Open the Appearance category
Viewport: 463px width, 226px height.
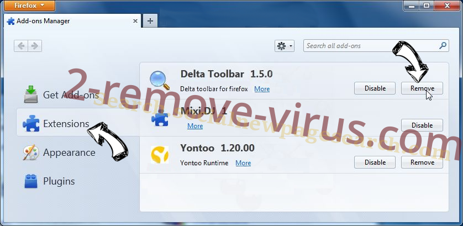(59, 153)
